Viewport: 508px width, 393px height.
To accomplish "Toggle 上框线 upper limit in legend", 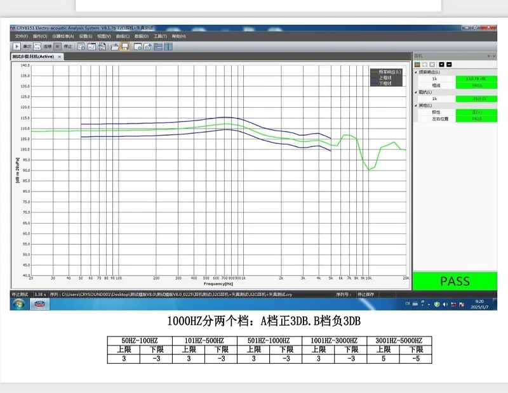I will point(386,77).
